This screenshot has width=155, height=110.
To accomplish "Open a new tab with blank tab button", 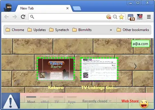I will click(x=77, y=8).
